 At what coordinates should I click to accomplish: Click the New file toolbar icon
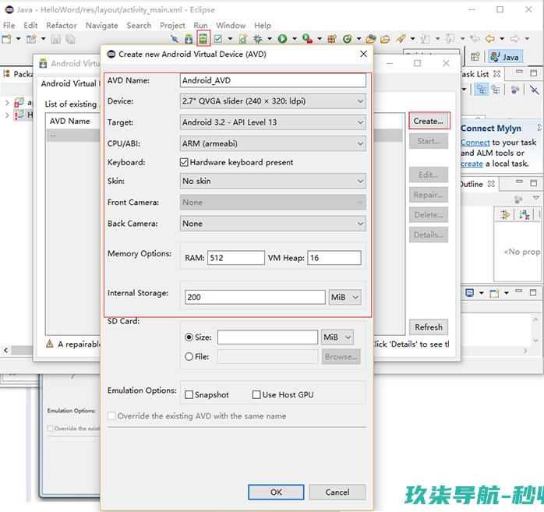6,39
